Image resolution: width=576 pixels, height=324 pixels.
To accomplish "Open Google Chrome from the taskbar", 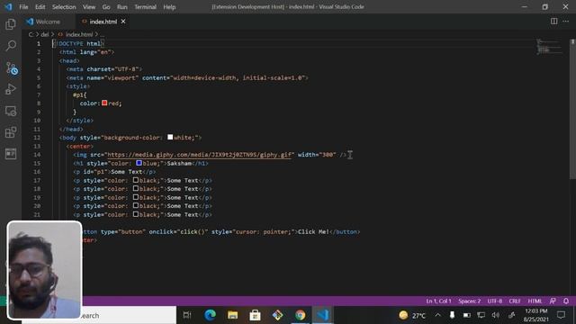I will click(x=300, y=315).
